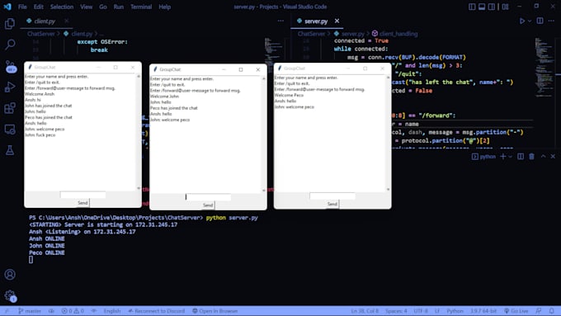Click scrollbar in Ansh's GroupChat window

click(139, 132)
